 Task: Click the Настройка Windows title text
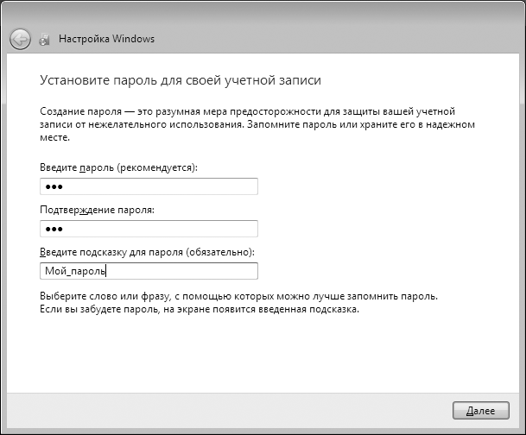click(x=107, y=39)
